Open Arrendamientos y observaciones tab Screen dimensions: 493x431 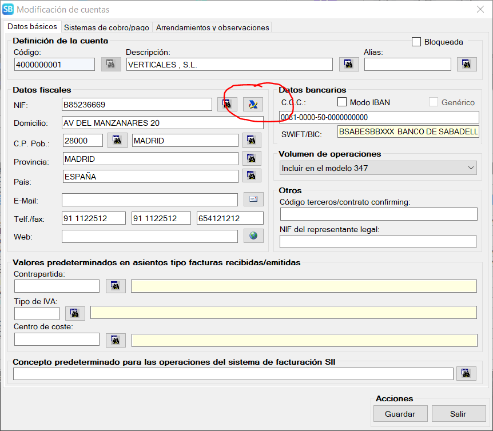pos(212,27)
